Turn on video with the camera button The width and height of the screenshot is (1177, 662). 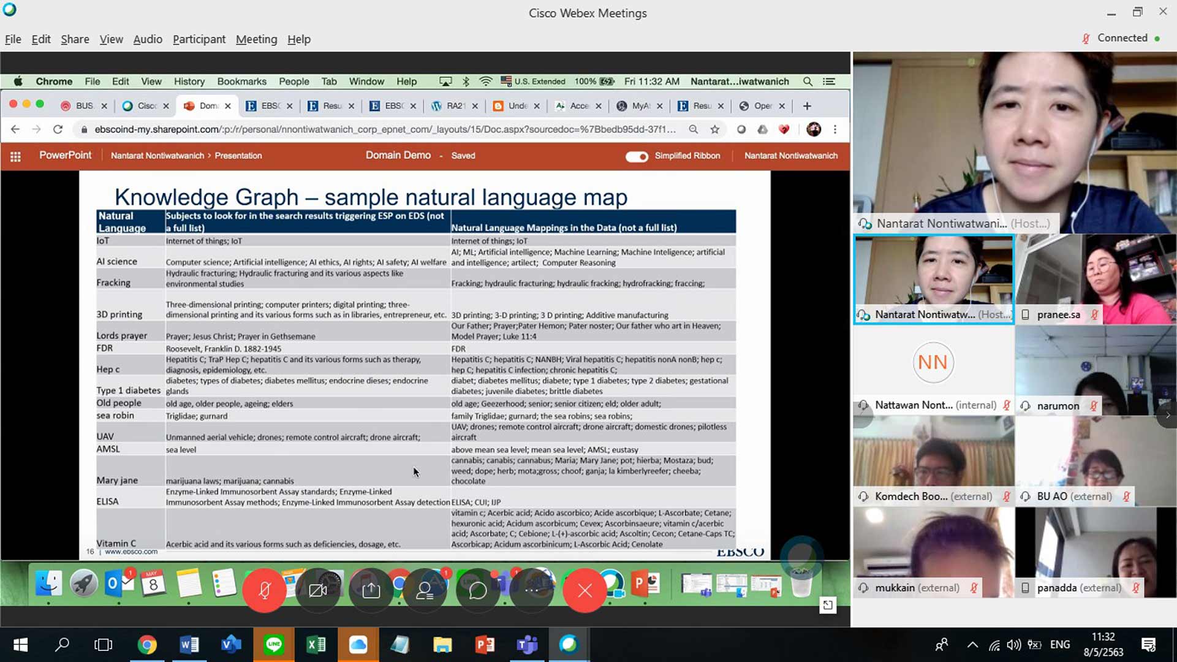click(317, 590)
